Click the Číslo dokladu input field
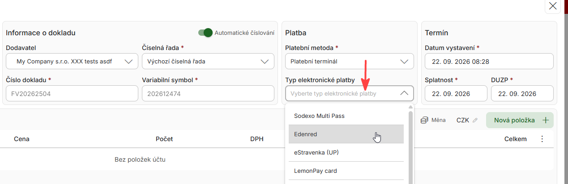This screenshot has height=184, width=568. [x=72, y=93]
